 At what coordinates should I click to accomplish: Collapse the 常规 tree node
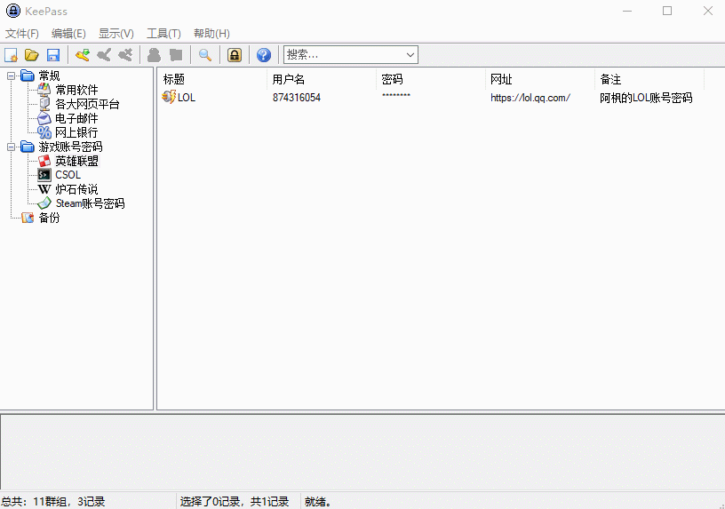tap(11, 76)
